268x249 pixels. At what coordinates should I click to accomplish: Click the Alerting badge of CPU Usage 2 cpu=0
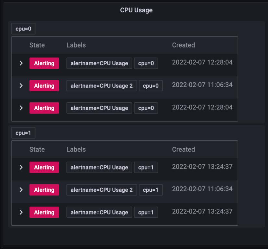[44, 85]
